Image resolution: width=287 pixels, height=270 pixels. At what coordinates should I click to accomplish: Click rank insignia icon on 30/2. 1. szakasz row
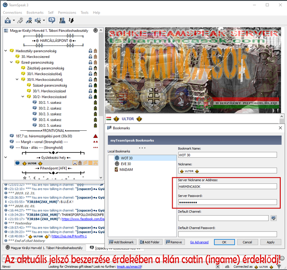96,102
